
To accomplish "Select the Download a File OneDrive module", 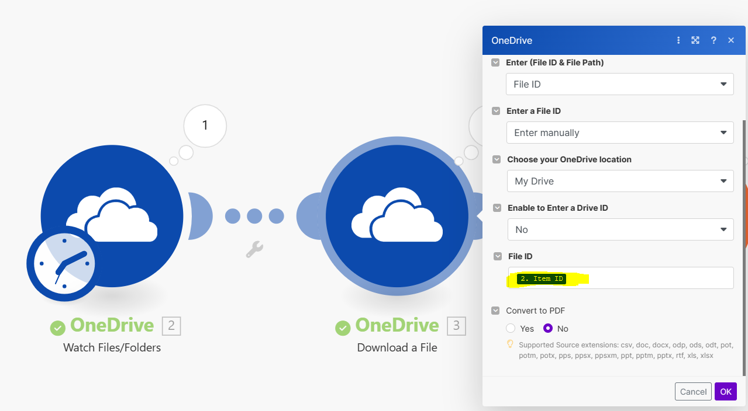I will pyautogui.click(x=397, y=216).
